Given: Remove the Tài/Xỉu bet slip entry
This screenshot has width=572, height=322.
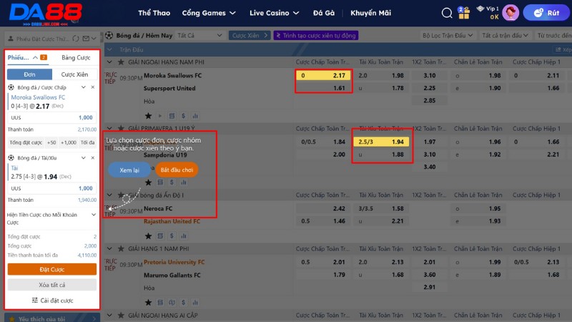Looking at the screenshot, I should coord(93,157).
